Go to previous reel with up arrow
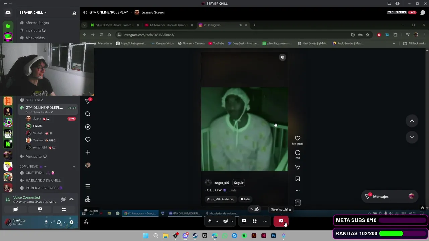 (412, 121)
